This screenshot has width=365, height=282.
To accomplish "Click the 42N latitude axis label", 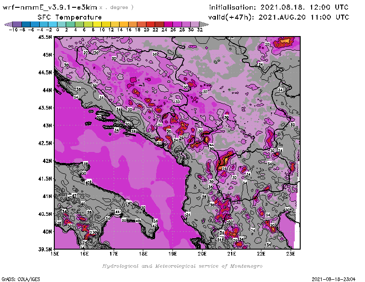I will pos(47,161).
